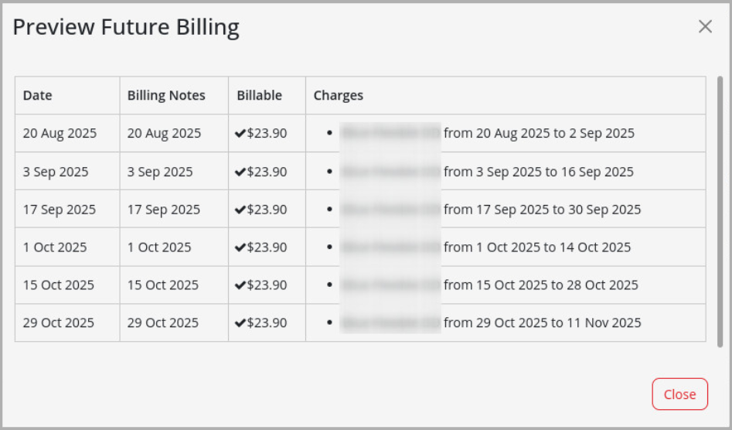This screenshot has height=430, width=732.
Task: Click charge text ending 11 Nov 2025
Action: [542, 323]
